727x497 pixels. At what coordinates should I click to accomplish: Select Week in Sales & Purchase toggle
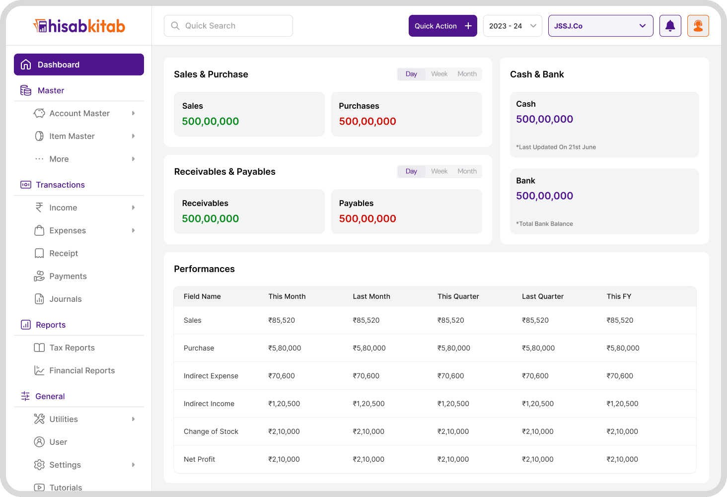(439, 74)
